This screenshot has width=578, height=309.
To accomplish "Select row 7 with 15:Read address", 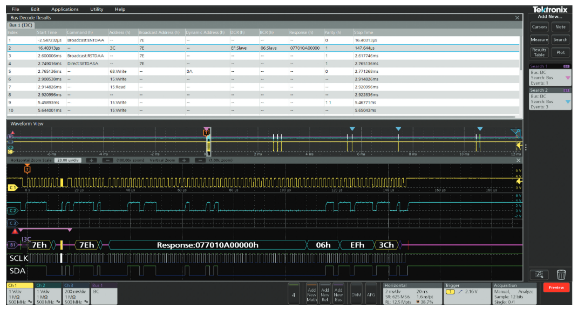I will [263, 87].
